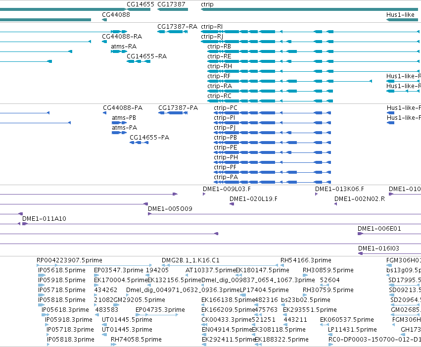Select the RH54166.3prime EST
This screenshot has width=421, height=347.
coord(282,265)
